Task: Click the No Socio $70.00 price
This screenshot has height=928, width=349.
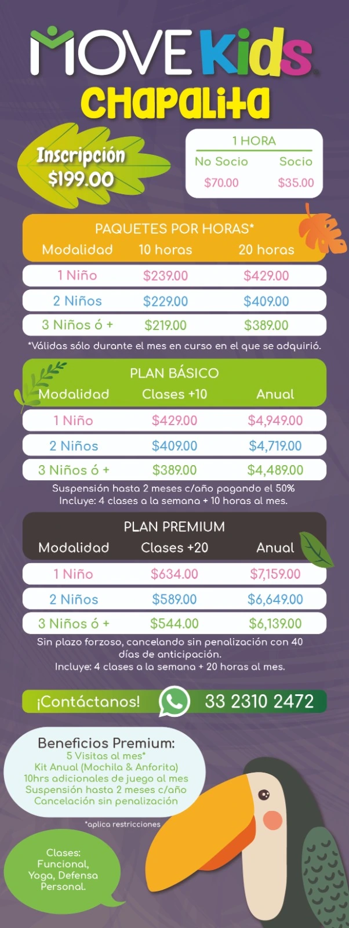Action: click(221, 183)
